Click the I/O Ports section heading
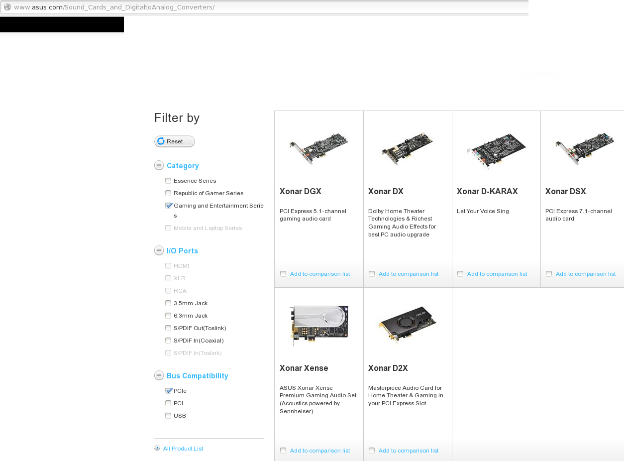This screenshot has width=624, height=461. click(x=182, y=251)
